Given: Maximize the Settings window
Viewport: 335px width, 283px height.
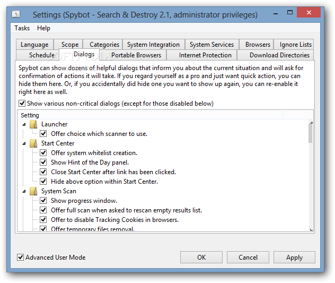Looking at the screenshot, I should click(290, 12).
